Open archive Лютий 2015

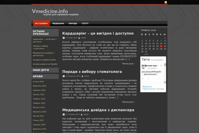pyautogui.click(x=38, y=116)
